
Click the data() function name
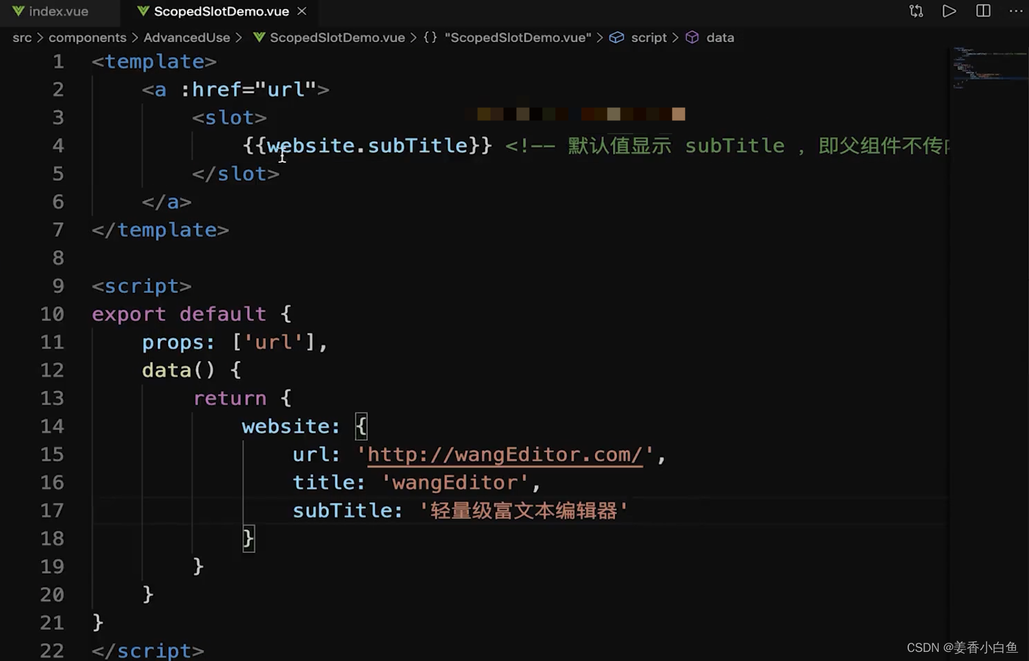coord(167,370)
